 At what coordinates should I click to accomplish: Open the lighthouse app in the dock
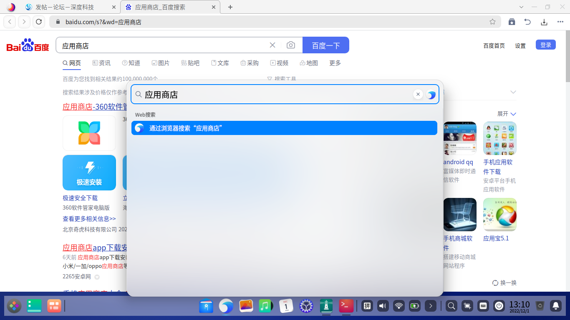(x=326, y=306)
